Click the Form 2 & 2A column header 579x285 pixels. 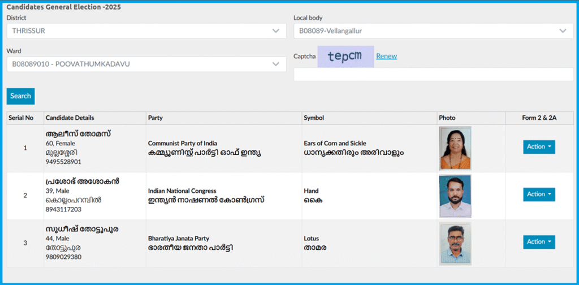539,118
